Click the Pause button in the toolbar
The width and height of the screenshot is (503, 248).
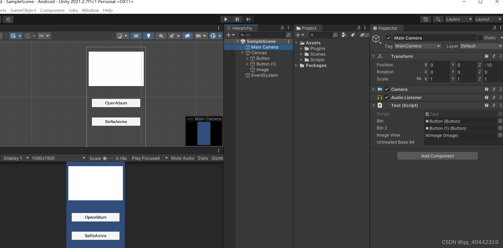(237, 19)
